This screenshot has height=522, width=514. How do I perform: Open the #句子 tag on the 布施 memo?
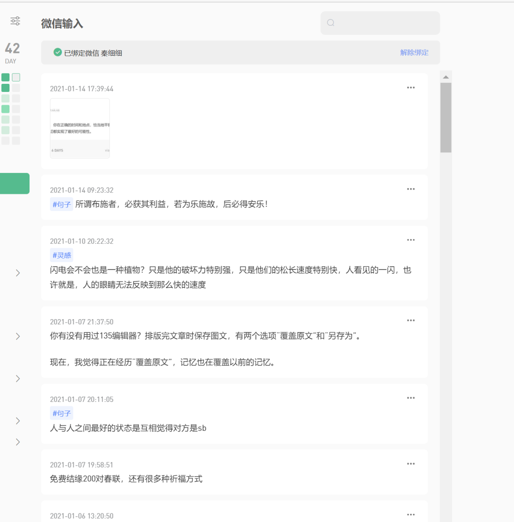(x=61, y=204)
